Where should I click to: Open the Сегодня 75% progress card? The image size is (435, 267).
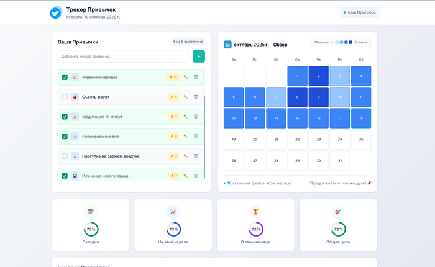[x=91, y=225]
